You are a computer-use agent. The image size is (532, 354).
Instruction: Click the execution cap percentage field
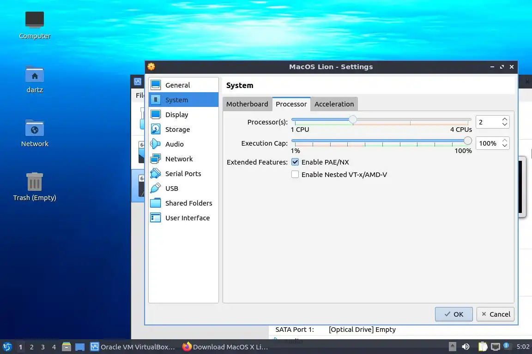coord(488,143)
